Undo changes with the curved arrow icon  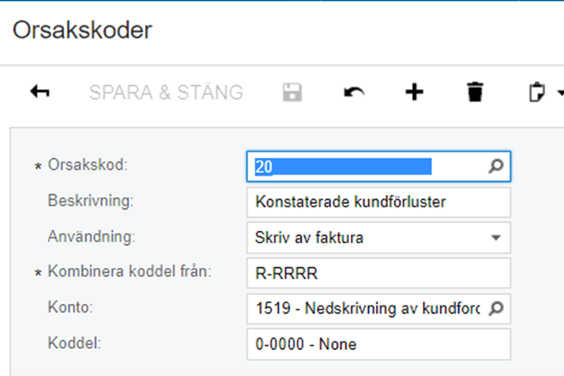coord(354,93)
